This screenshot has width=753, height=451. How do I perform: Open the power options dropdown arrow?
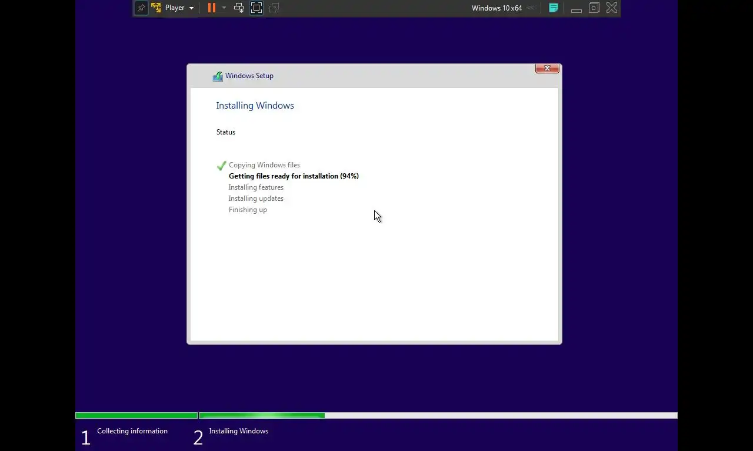coord(224,8)
